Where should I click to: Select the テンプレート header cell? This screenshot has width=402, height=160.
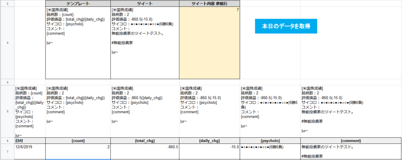(x=78, y=3)
